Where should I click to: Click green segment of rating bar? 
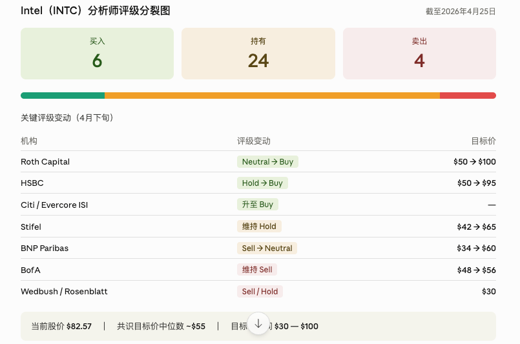point(63,96)
